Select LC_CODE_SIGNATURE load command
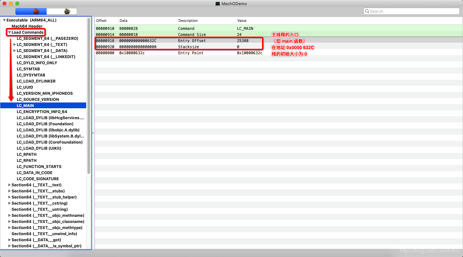463x257 pixels. pyautogui.click(x=38, y=179)
